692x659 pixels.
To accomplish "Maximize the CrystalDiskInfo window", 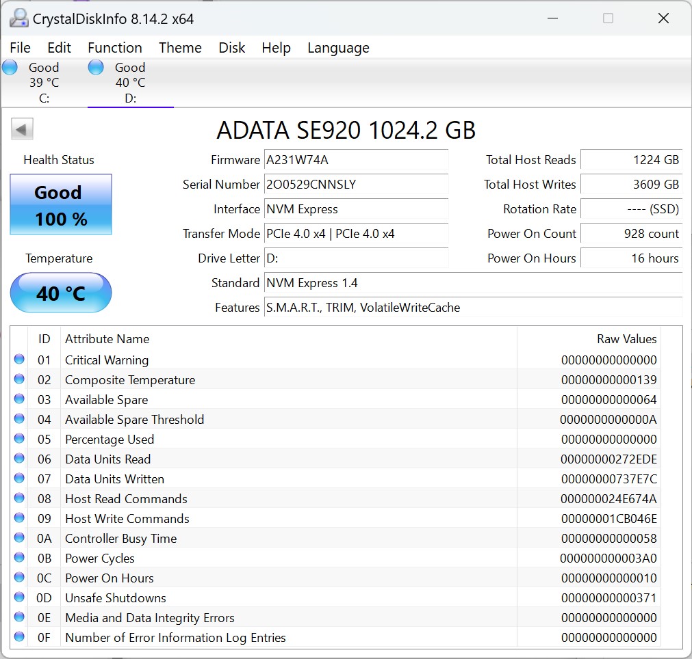I will tap(608, 18).
